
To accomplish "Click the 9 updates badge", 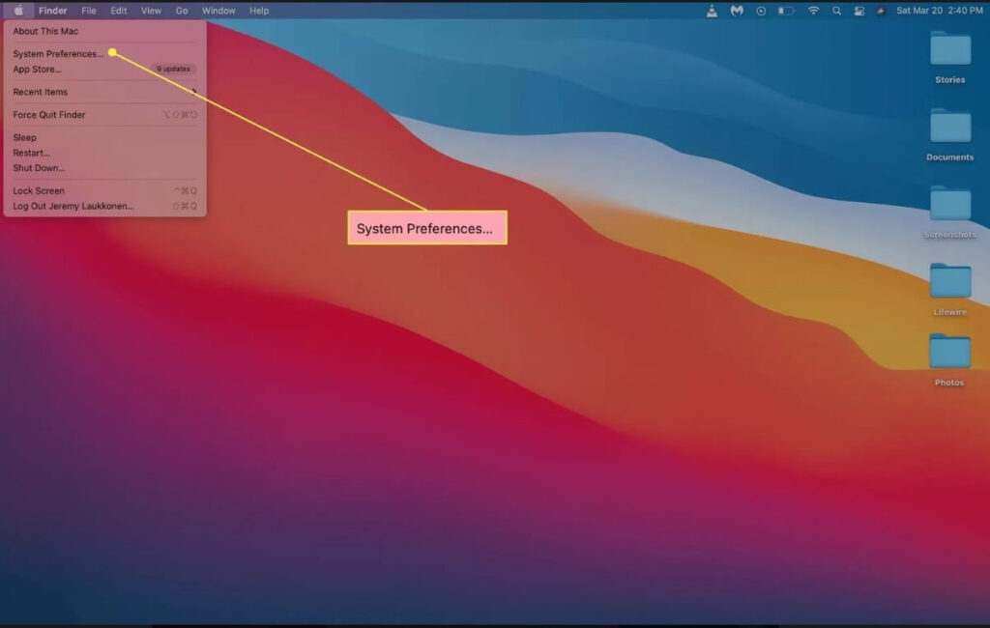I will tap(173, 69).
